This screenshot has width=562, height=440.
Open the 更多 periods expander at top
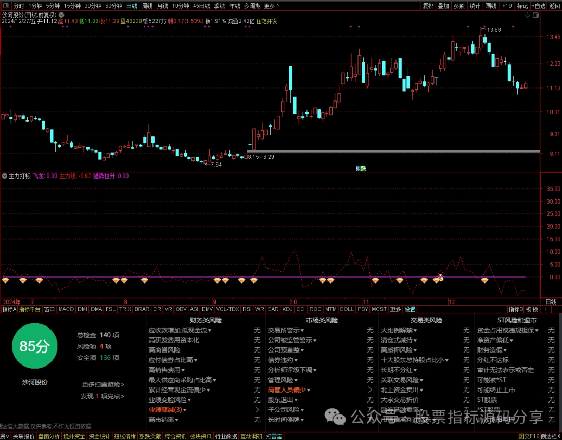(271, 6)
